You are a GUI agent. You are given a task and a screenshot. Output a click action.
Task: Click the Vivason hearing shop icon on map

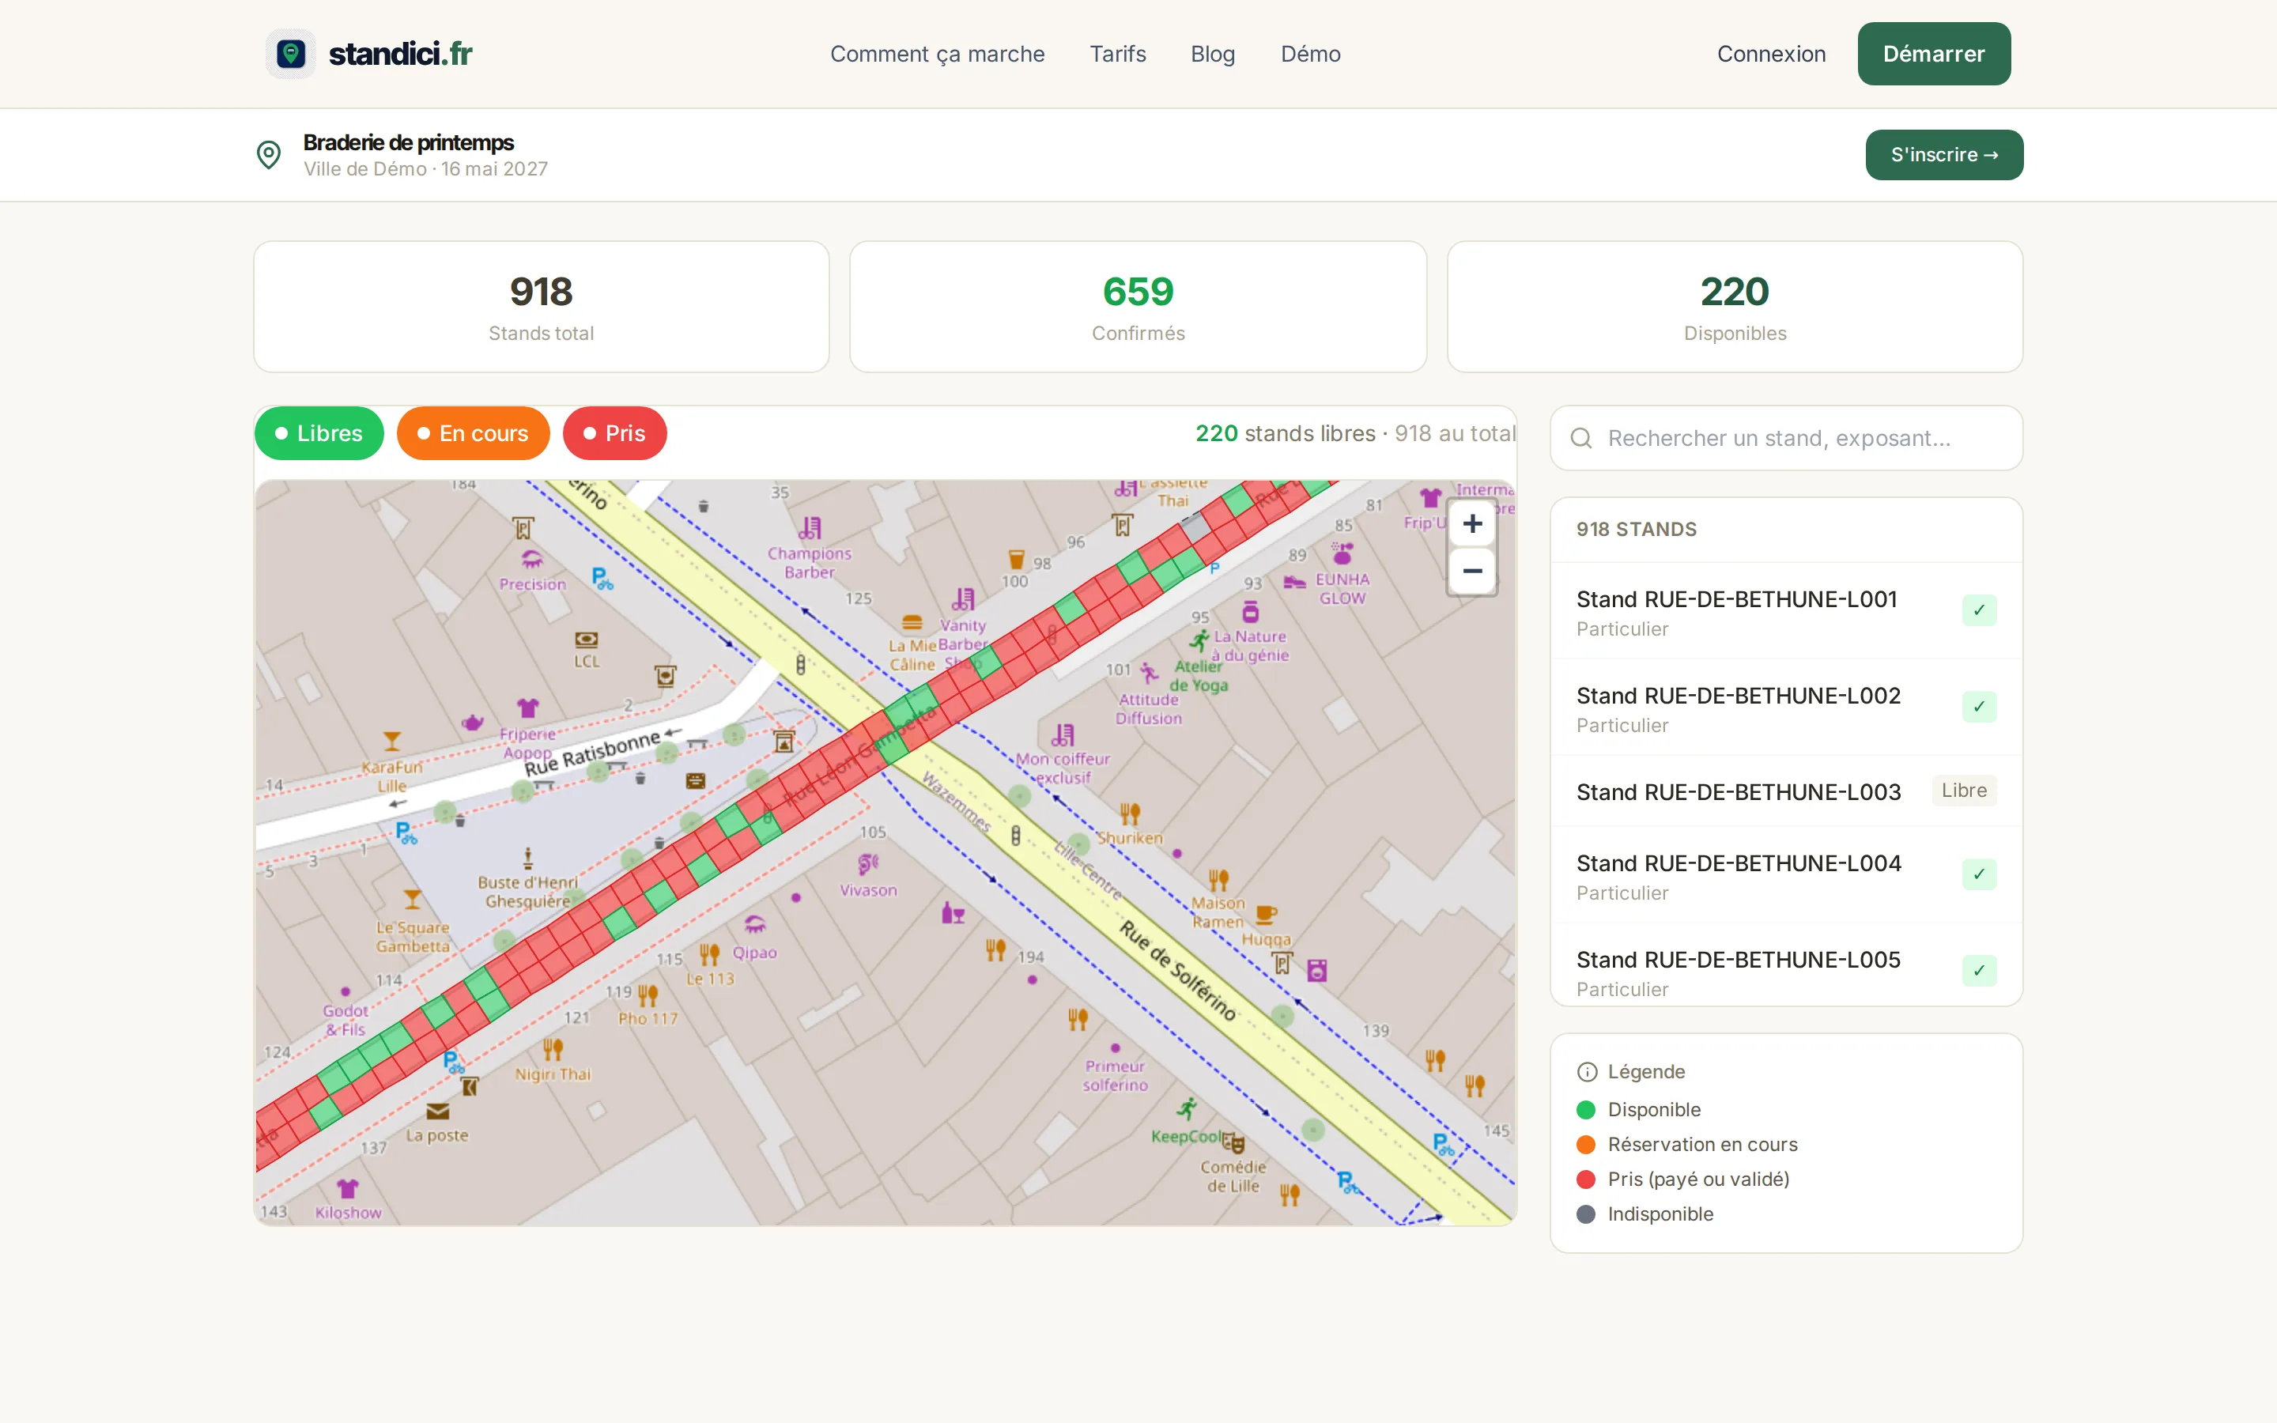tap(867, 863)
